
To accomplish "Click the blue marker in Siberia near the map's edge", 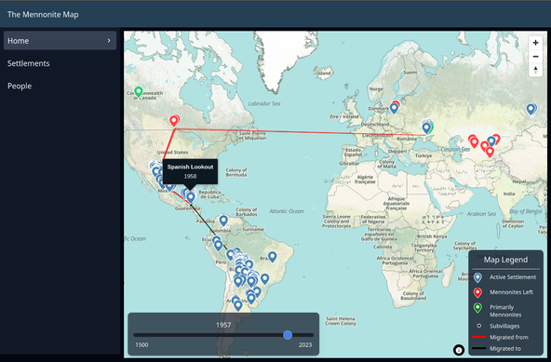I will click(531, 109).
